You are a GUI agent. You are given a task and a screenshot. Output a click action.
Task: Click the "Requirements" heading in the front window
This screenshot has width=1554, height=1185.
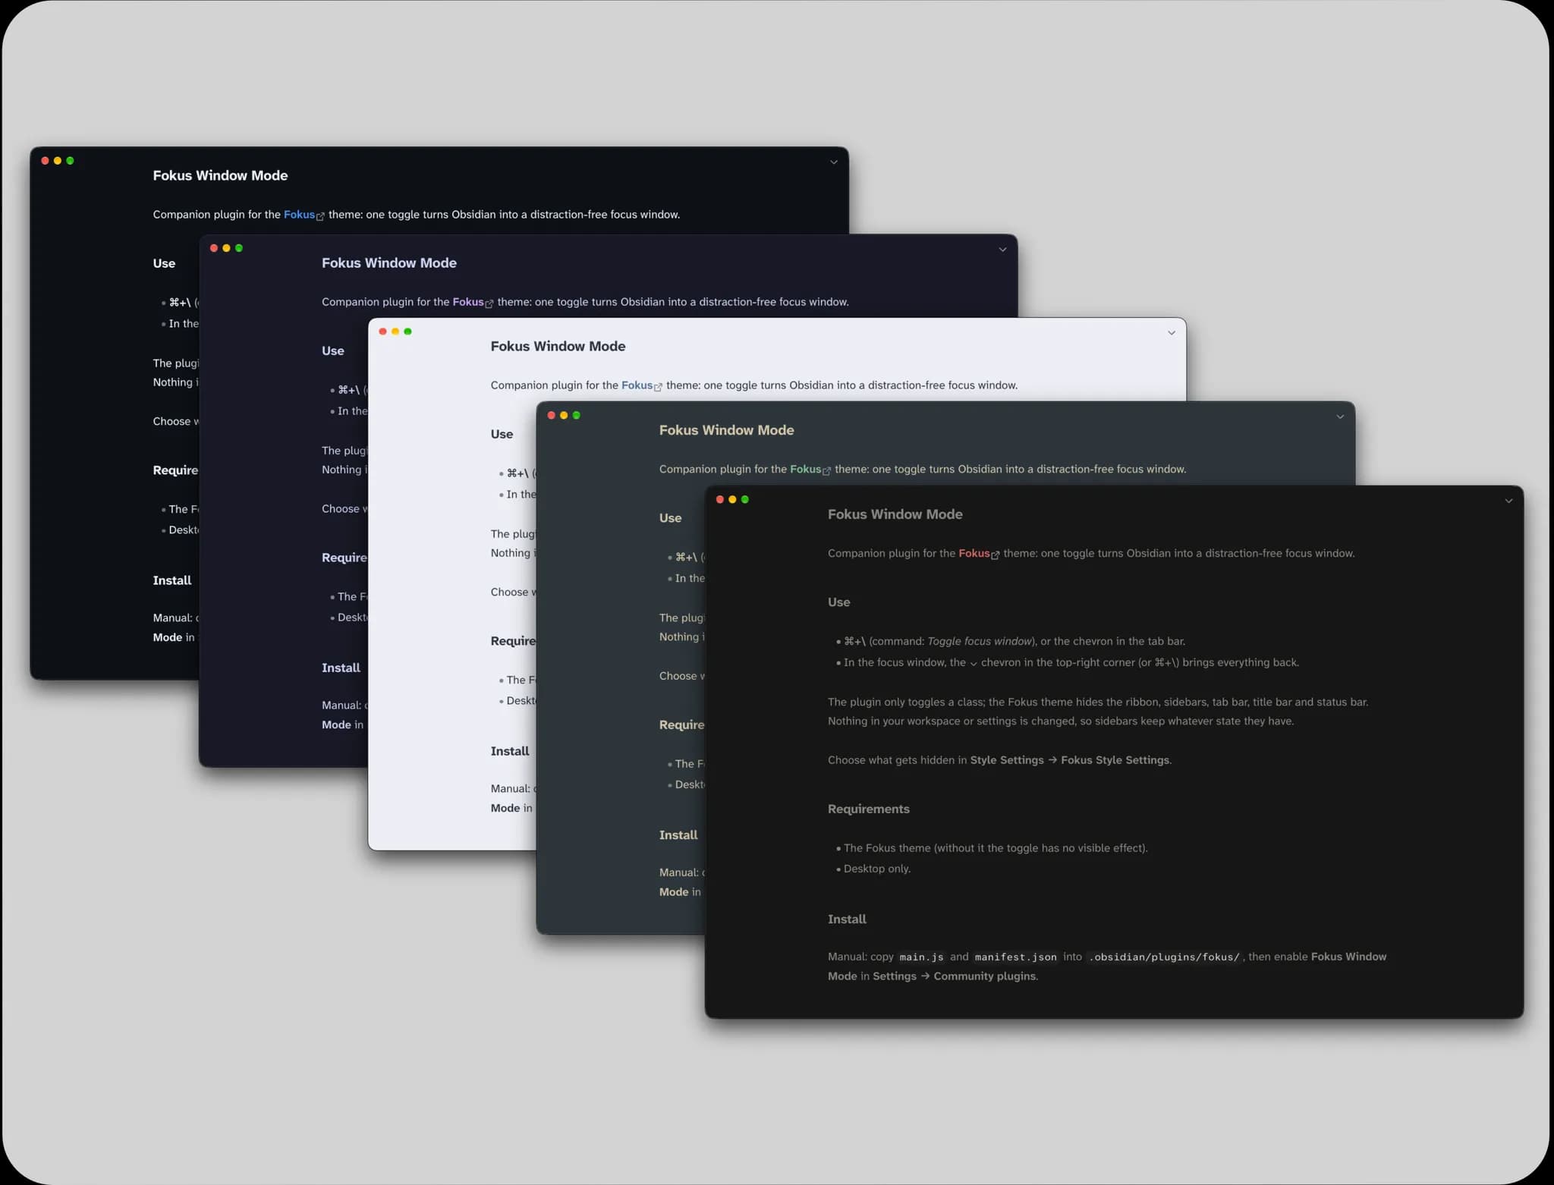[x=869, y=809]
